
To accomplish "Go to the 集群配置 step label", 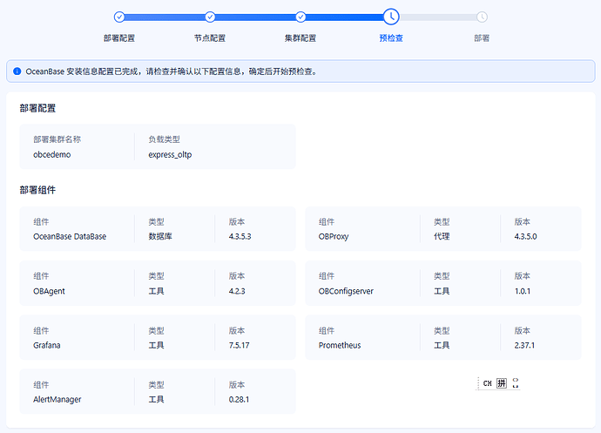I will tap(300, 38).
